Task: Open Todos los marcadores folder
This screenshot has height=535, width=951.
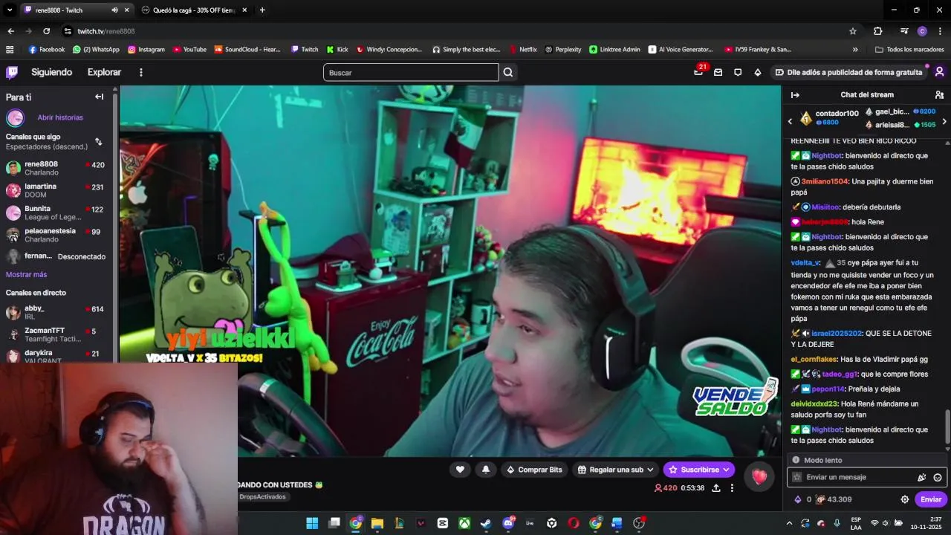Action: [909, 50]
